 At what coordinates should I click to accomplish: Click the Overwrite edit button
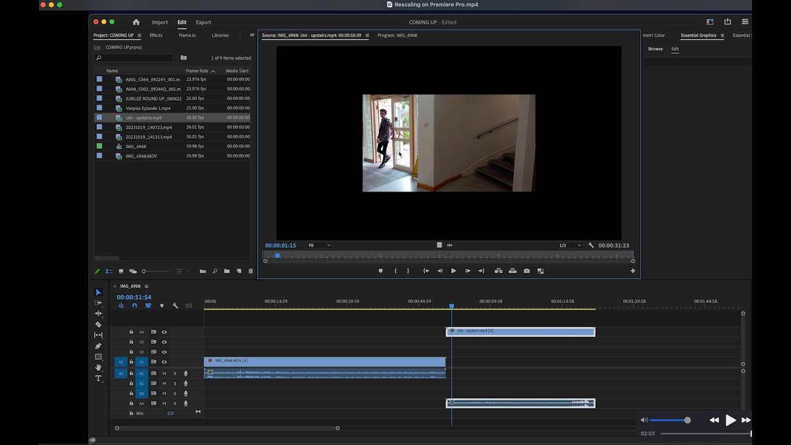512,271
